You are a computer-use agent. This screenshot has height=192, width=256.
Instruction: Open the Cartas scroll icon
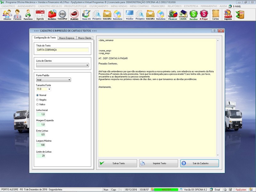pos(215,15)
